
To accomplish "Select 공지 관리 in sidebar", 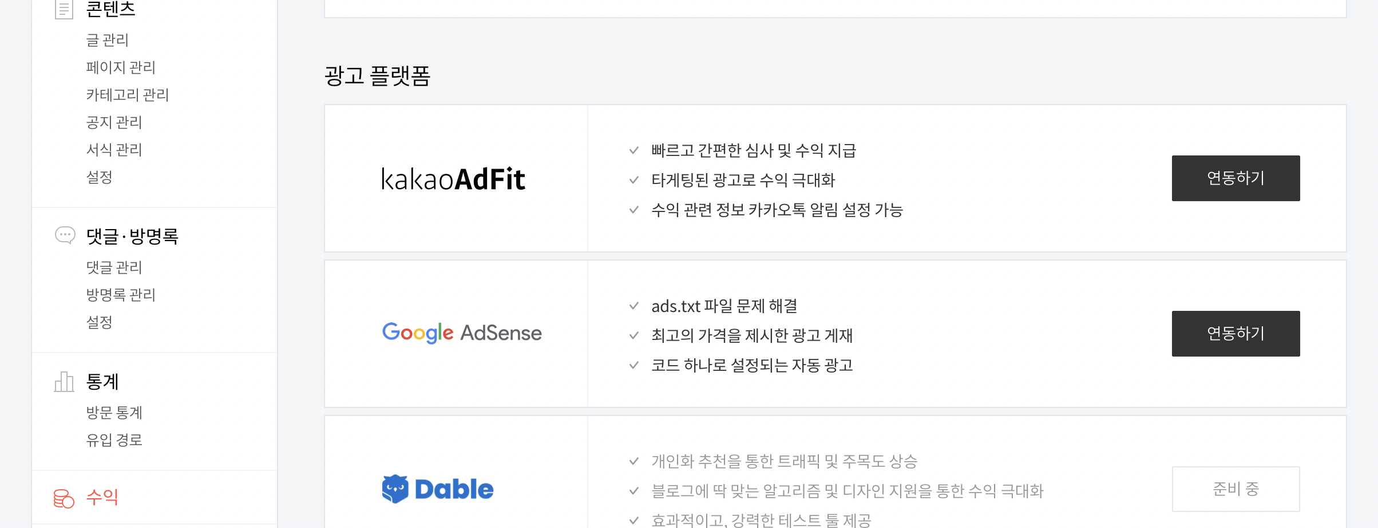I will (114, 122).
